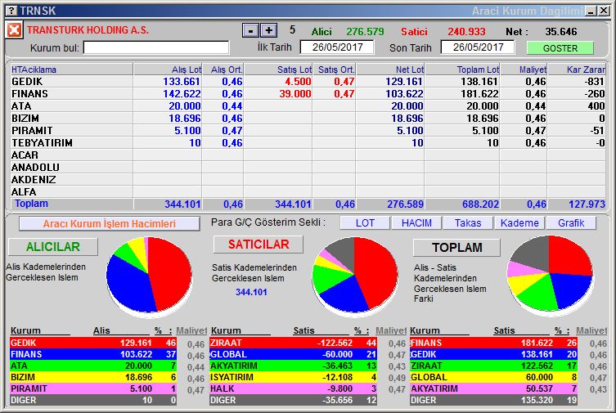Image resolution: width=616 pixels, height=413 pixels.
Task: Increase count with the plus button
Action: coord(268,30)
